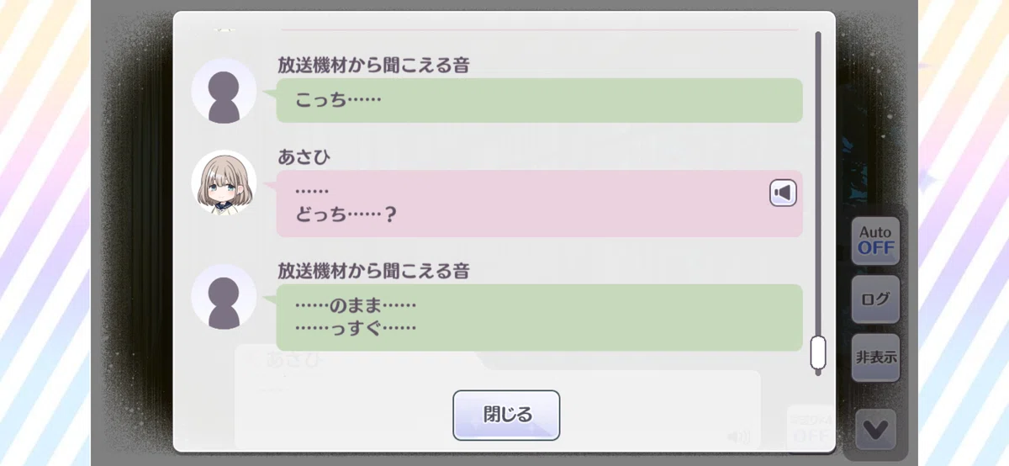1009x466 pixels.
Task: Toggle the Auto OFF button
Action: (875, 241)
